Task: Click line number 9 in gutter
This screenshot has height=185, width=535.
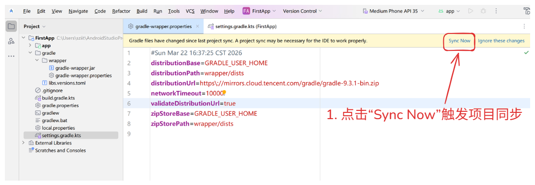Action: click(129, 134)
